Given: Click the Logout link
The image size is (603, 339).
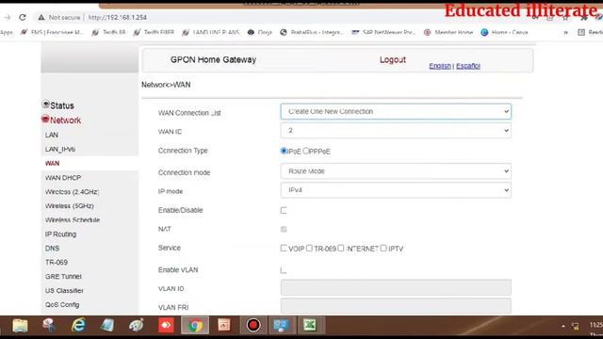Looking at the screenshot, I should click(x=393, y=60).
